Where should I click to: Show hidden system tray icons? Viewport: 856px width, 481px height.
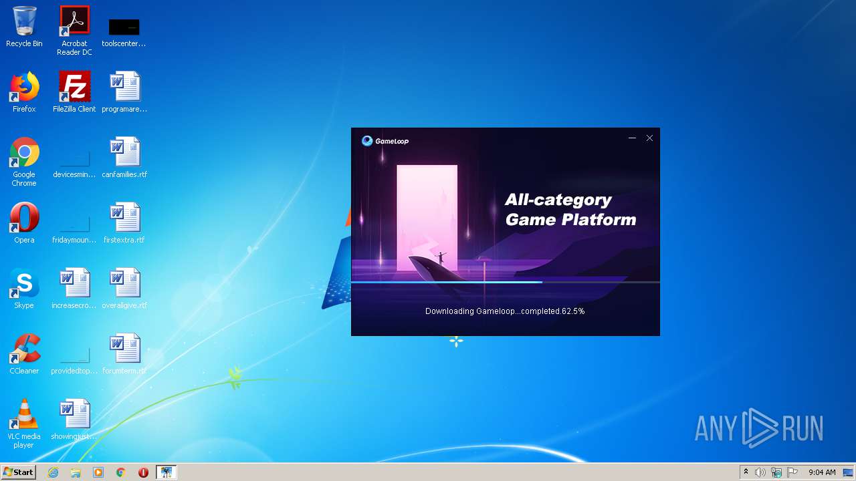(746, 472)
